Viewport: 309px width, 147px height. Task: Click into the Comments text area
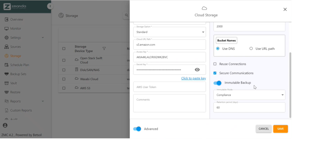(x=170, y=103)
